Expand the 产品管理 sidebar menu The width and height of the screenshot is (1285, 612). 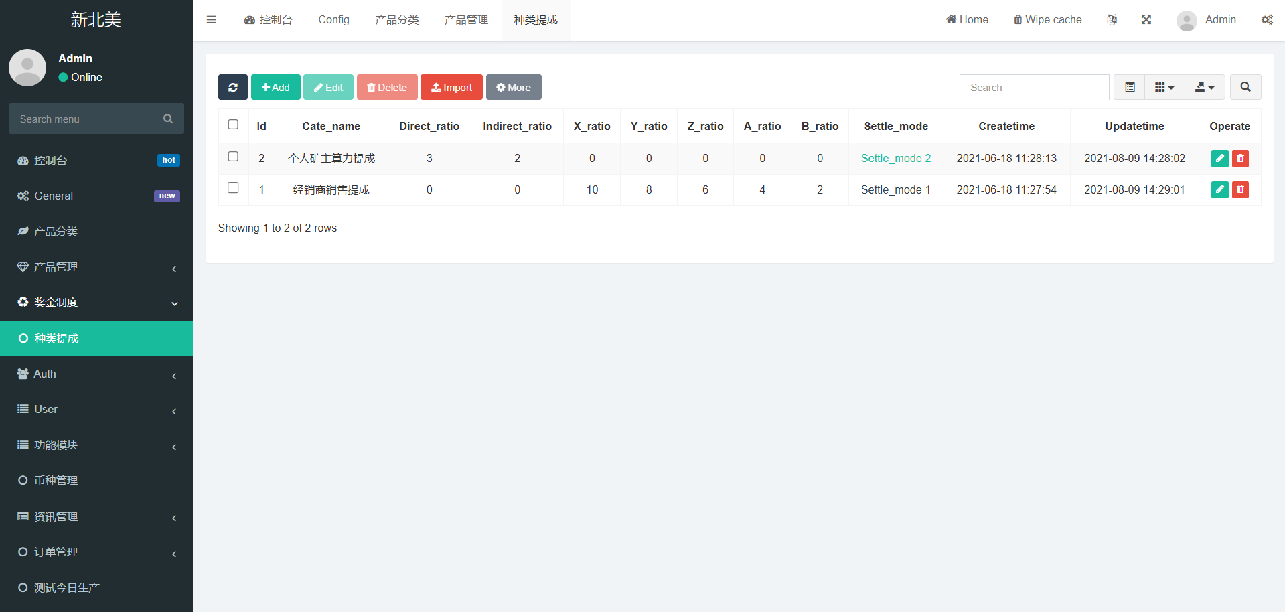point(96,267)
